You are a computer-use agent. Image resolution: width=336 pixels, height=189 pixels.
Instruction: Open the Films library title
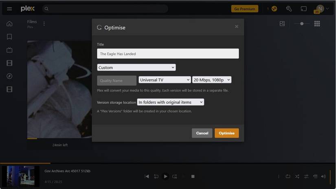32,22
